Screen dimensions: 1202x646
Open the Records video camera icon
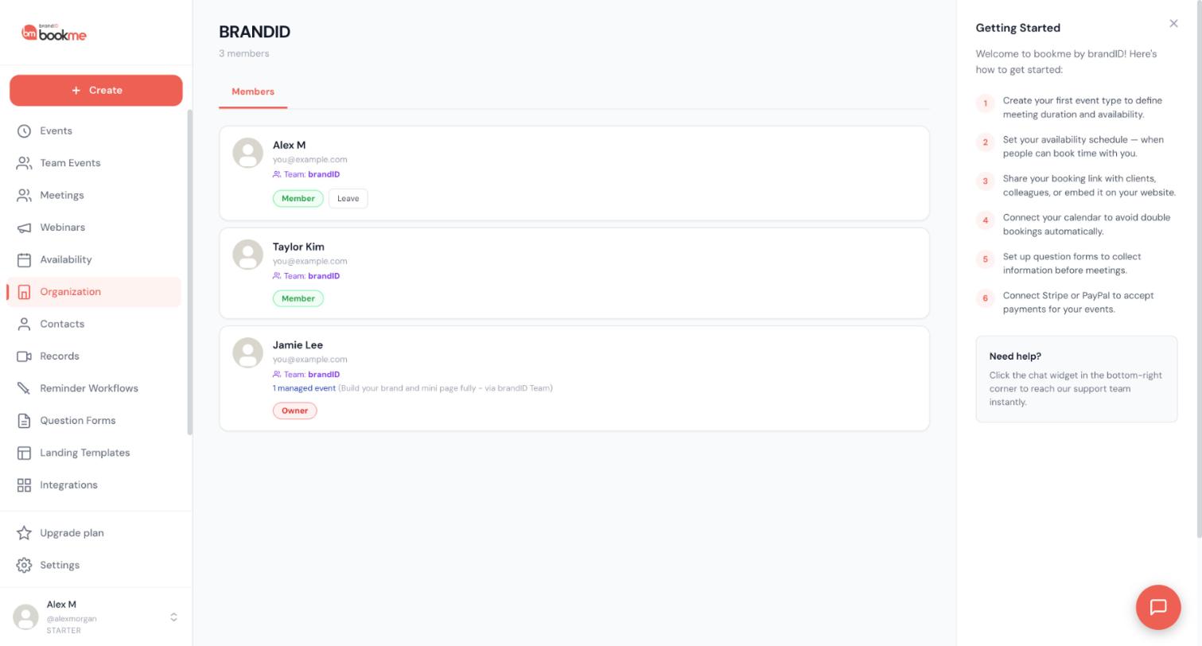click(x=24, y=356)
